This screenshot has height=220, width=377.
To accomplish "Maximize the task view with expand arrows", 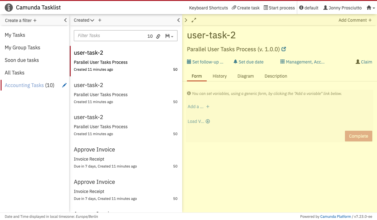I will tap(194, 20).
